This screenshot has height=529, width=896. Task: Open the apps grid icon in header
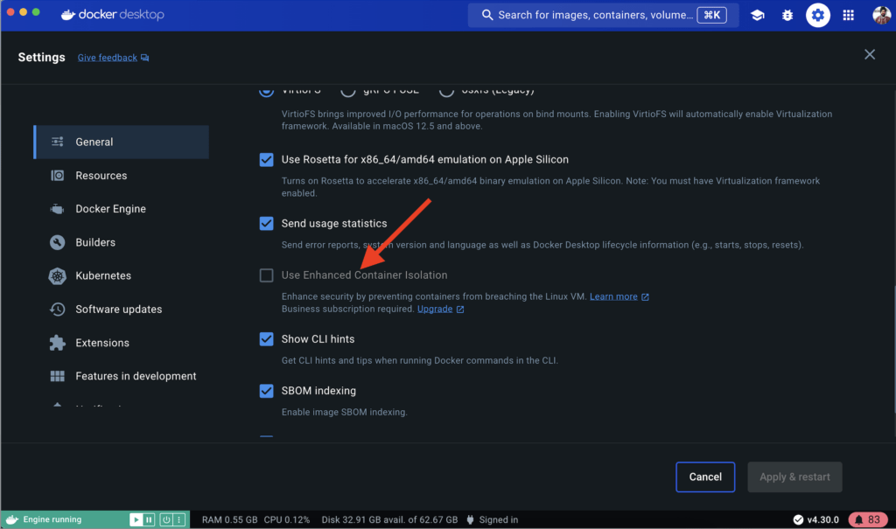[849, 16]
